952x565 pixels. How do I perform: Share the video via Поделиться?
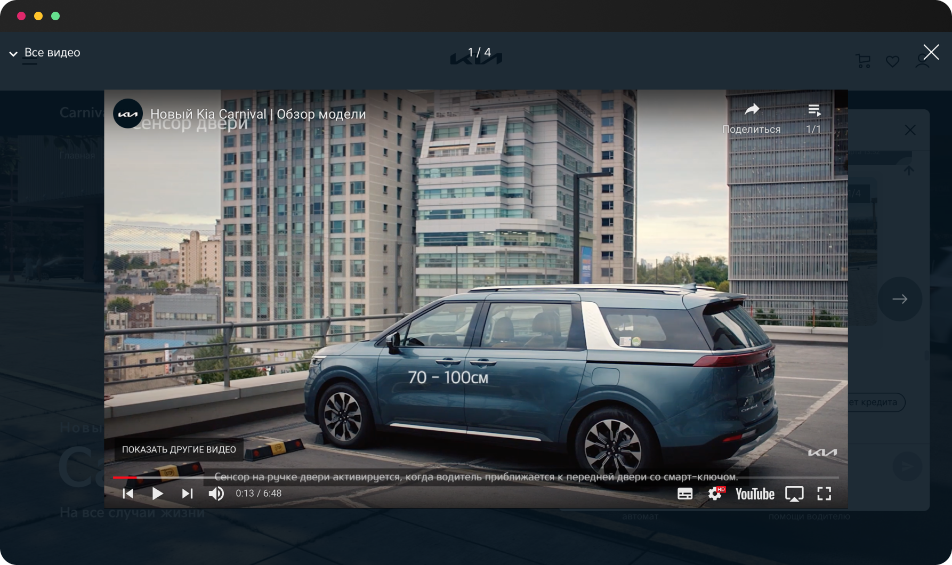pyautogui.click(x=752, y=119)
